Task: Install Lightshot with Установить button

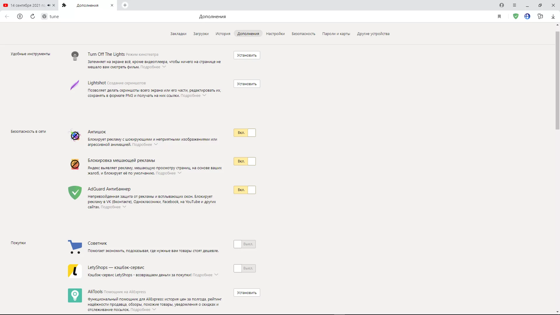Action: (247, 84)
